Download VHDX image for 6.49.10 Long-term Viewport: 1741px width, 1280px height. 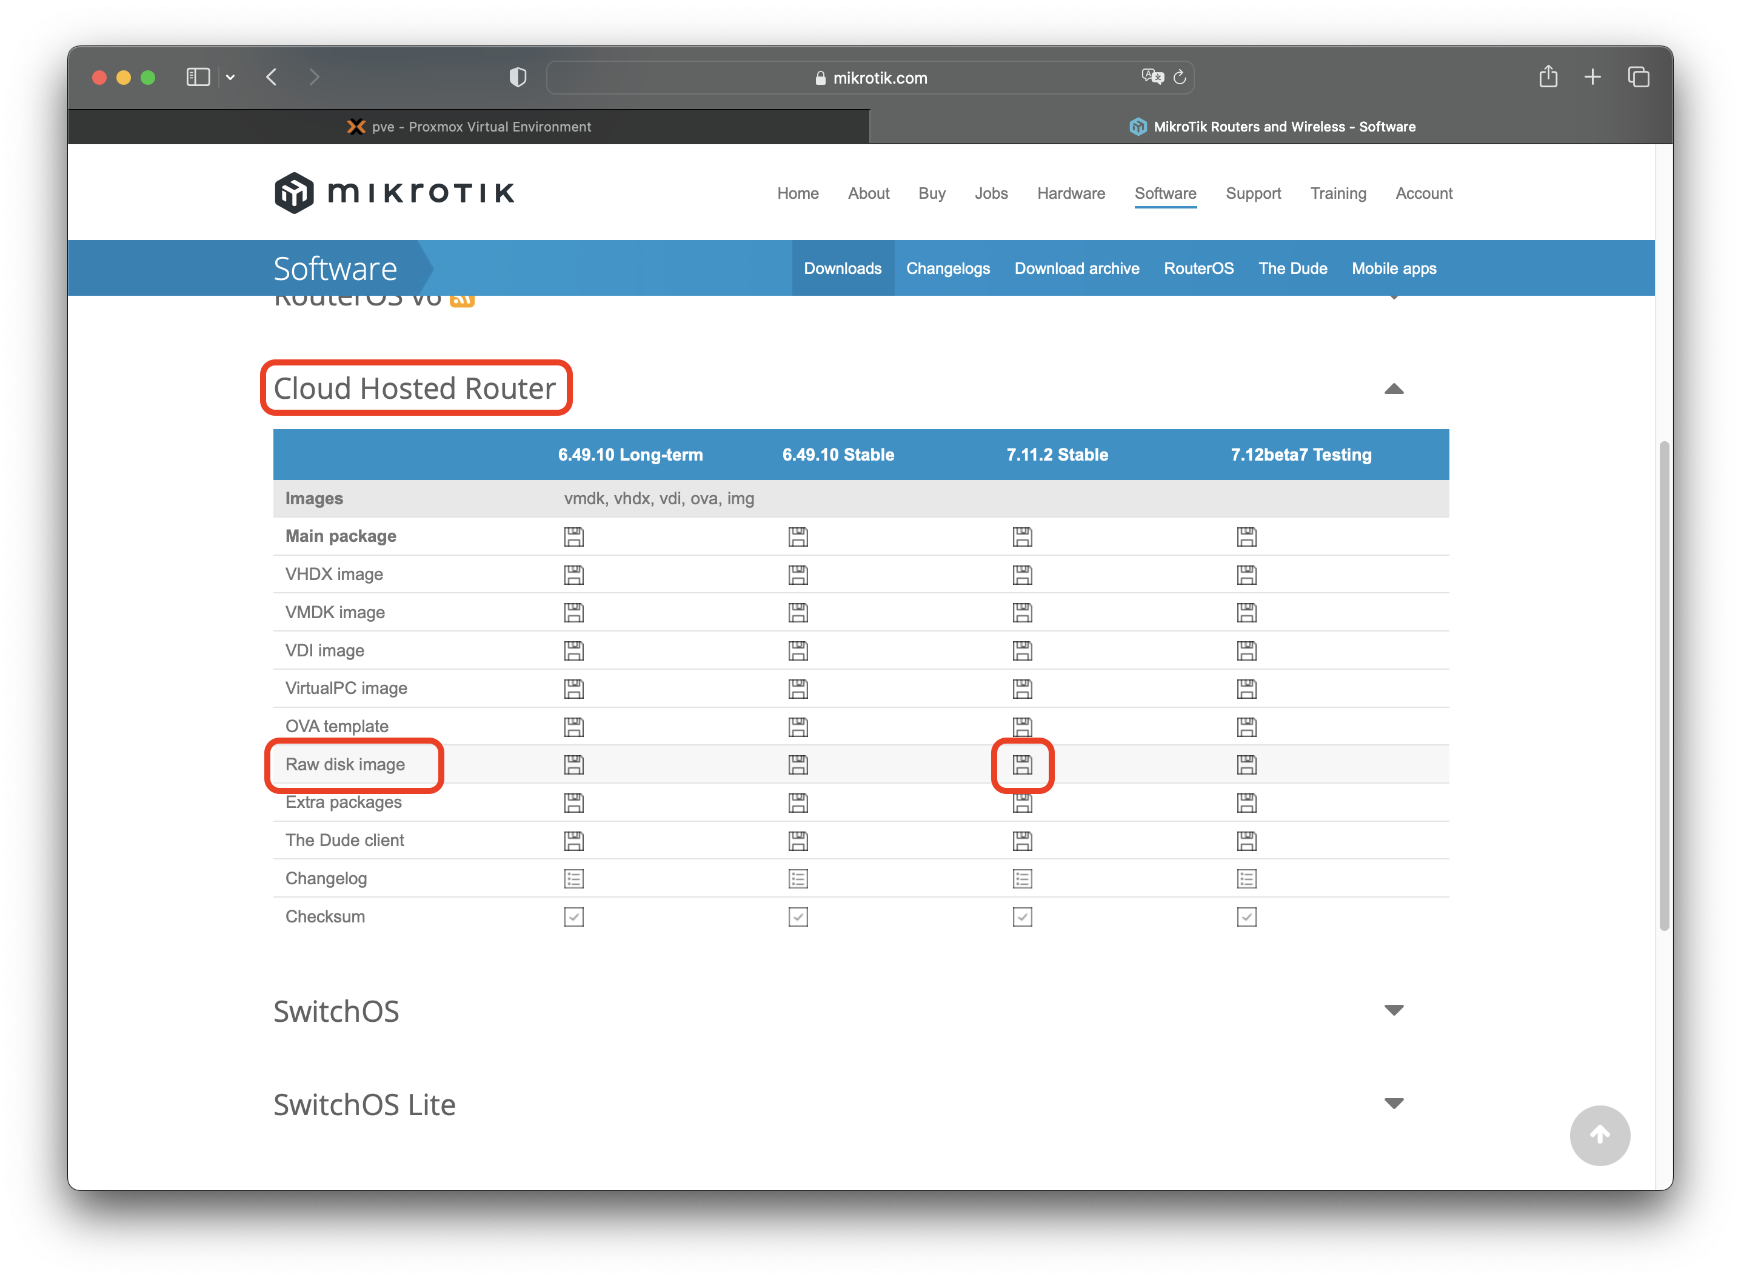tap(573, 575)
